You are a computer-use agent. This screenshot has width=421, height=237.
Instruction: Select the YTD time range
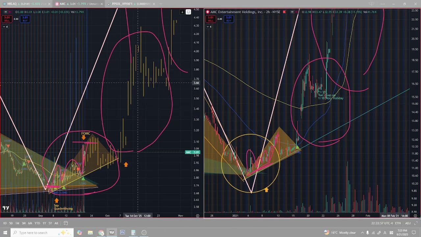coord(37,223)
